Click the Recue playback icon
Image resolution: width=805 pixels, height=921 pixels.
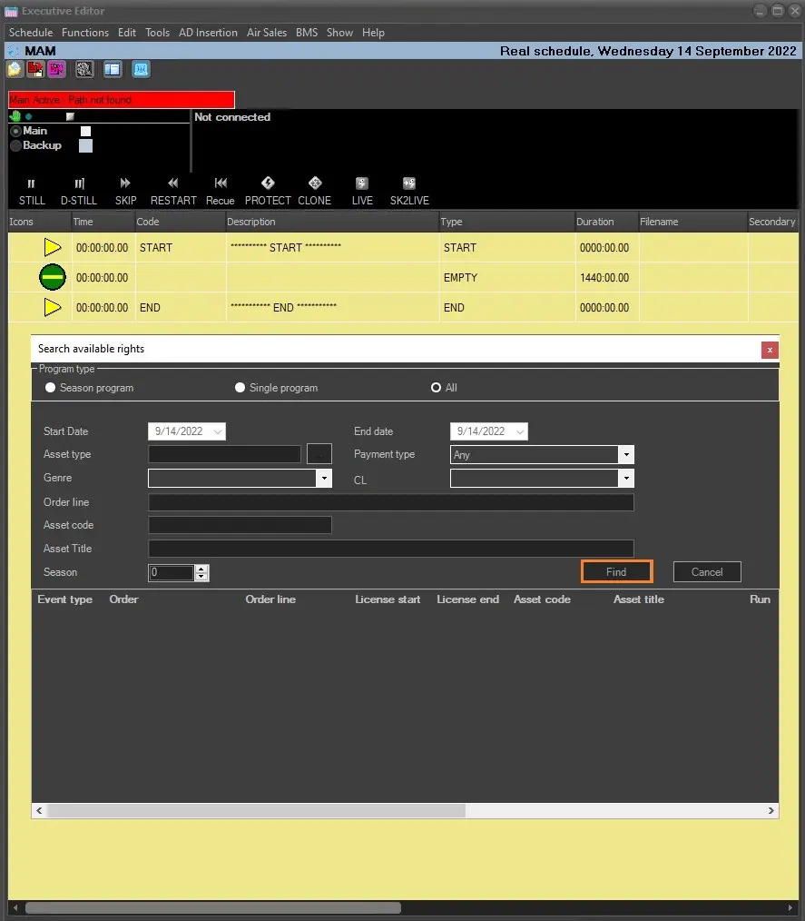tap(221, 183)
